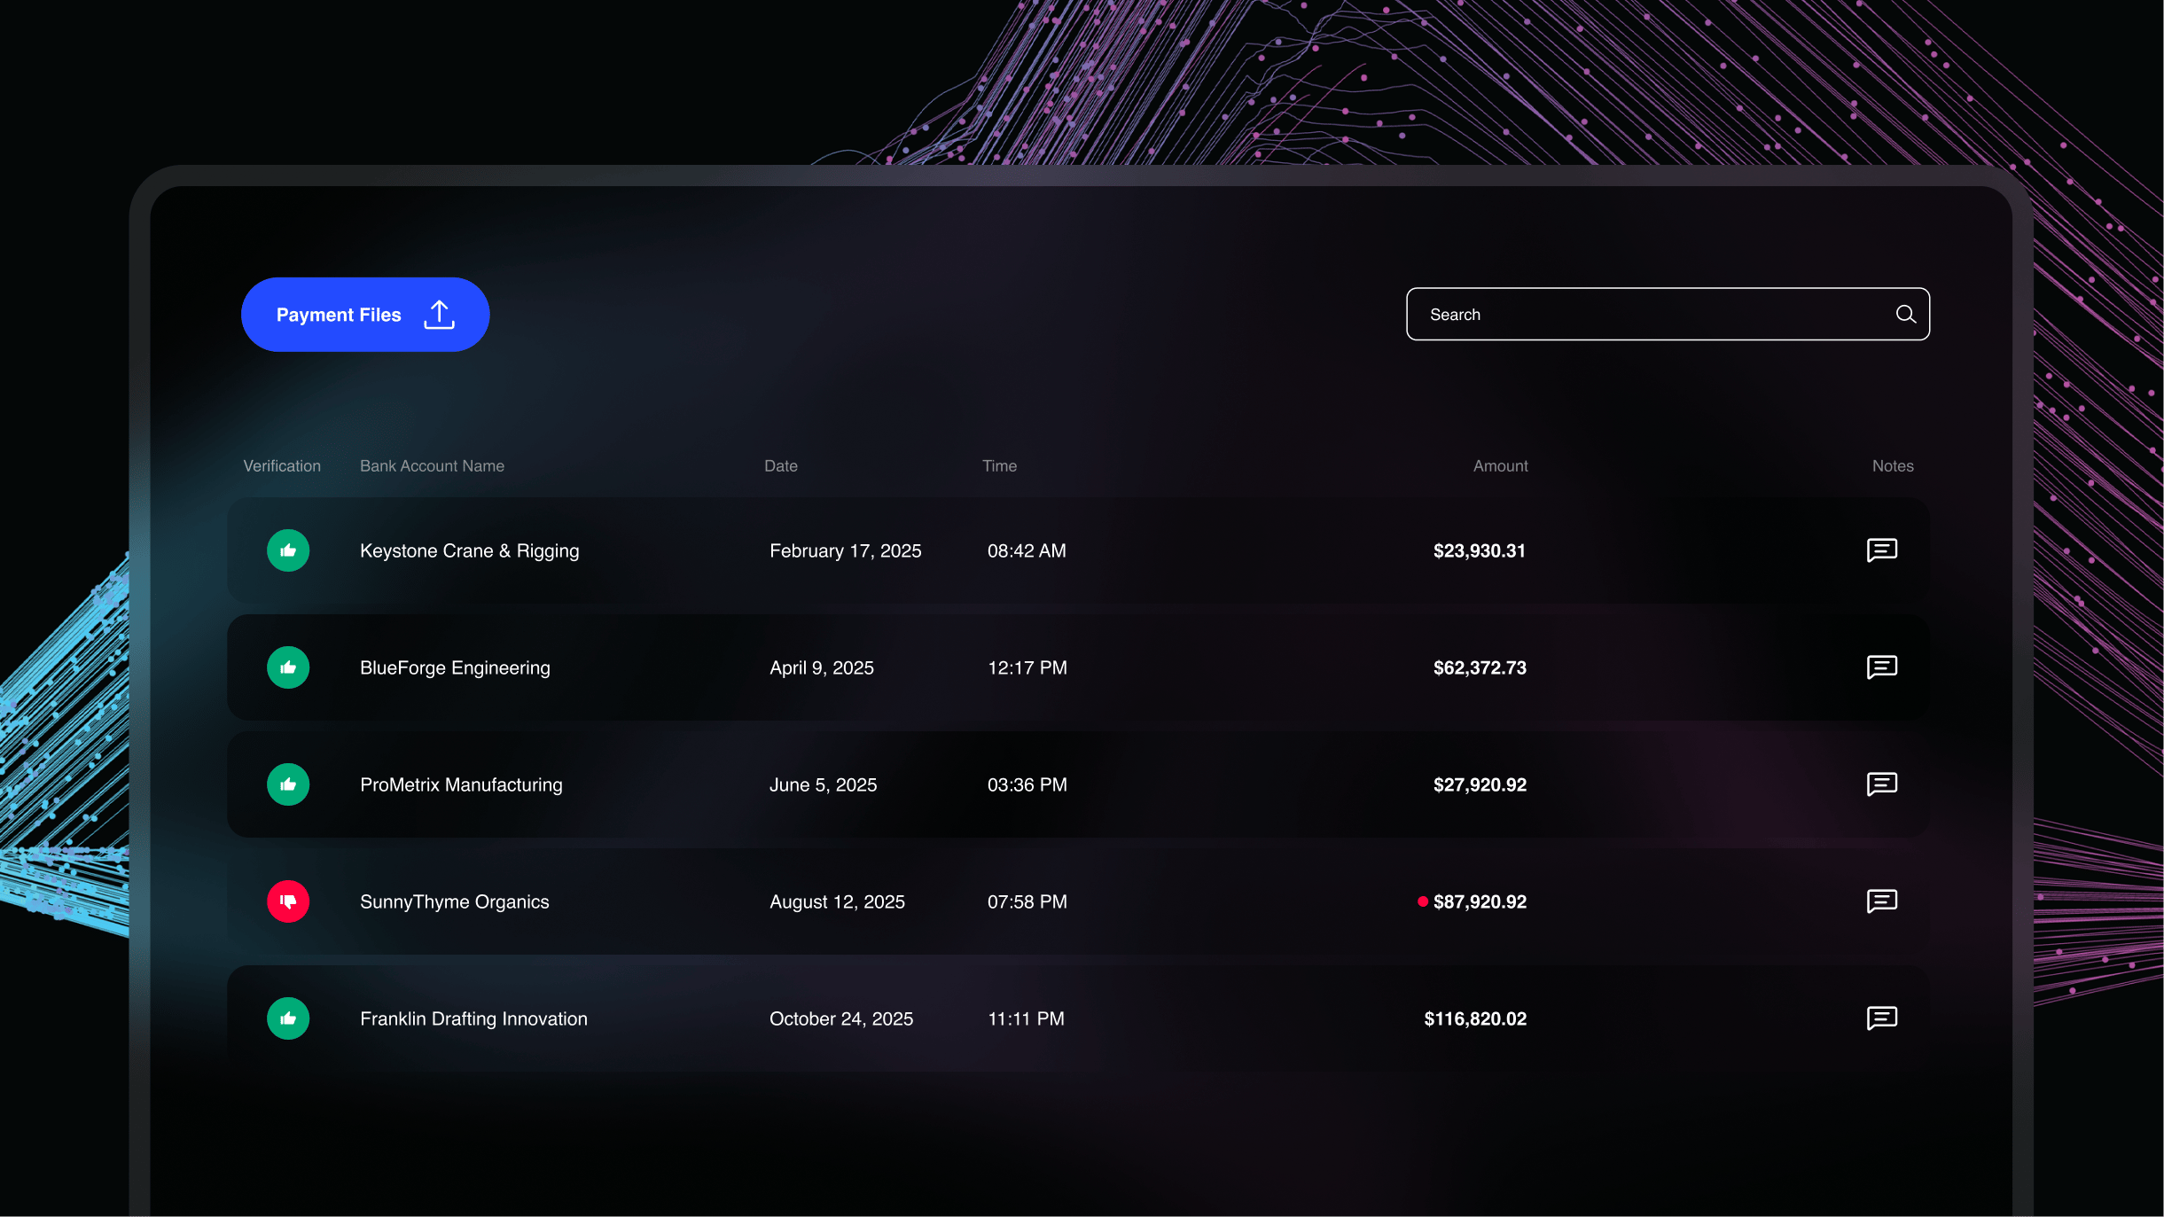
Task: Click the Payment Files upload button
Action: 365,315
